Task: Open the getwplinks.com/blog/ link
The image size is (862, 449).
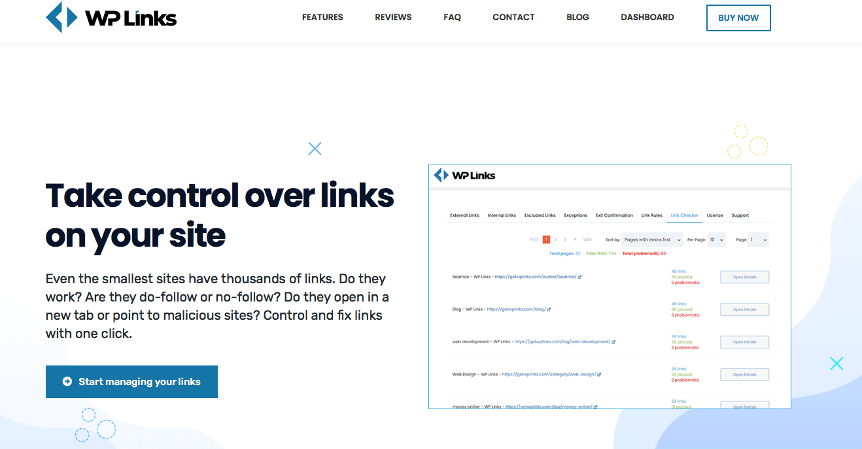Action: click(x=516, y=309)
